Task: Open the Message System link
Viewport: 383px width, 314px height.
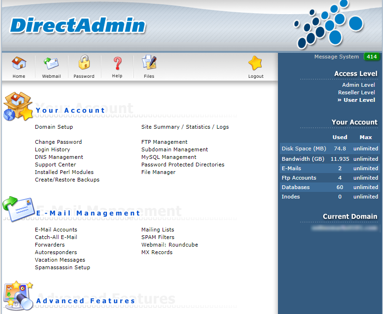Action: click(x=336, y=57)
